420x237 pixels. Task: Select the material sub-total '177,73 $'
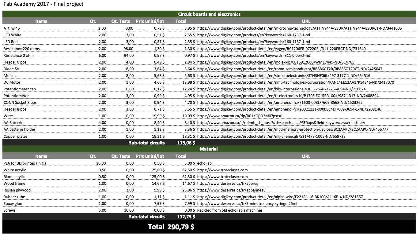pos(186,217)
